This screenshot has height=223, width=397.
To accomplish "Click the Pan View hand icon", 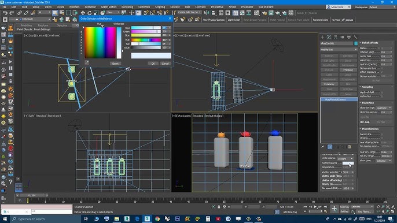I will 383,211.
